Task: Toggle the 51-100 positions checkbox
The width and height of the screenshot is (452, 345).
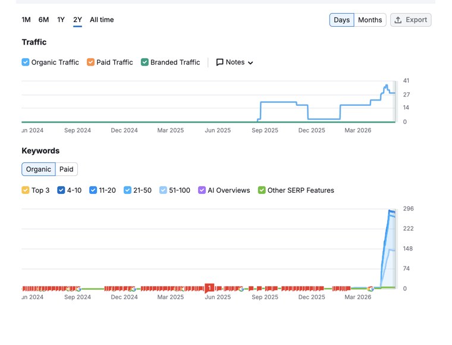Action: [x=163, y=190]
